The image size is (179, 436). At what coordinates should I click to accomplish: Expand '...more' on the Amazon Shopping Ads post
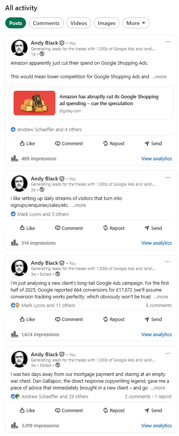coord(159,76)
